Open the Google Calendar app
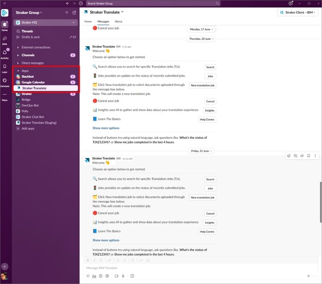 click(x=46, y=82)
